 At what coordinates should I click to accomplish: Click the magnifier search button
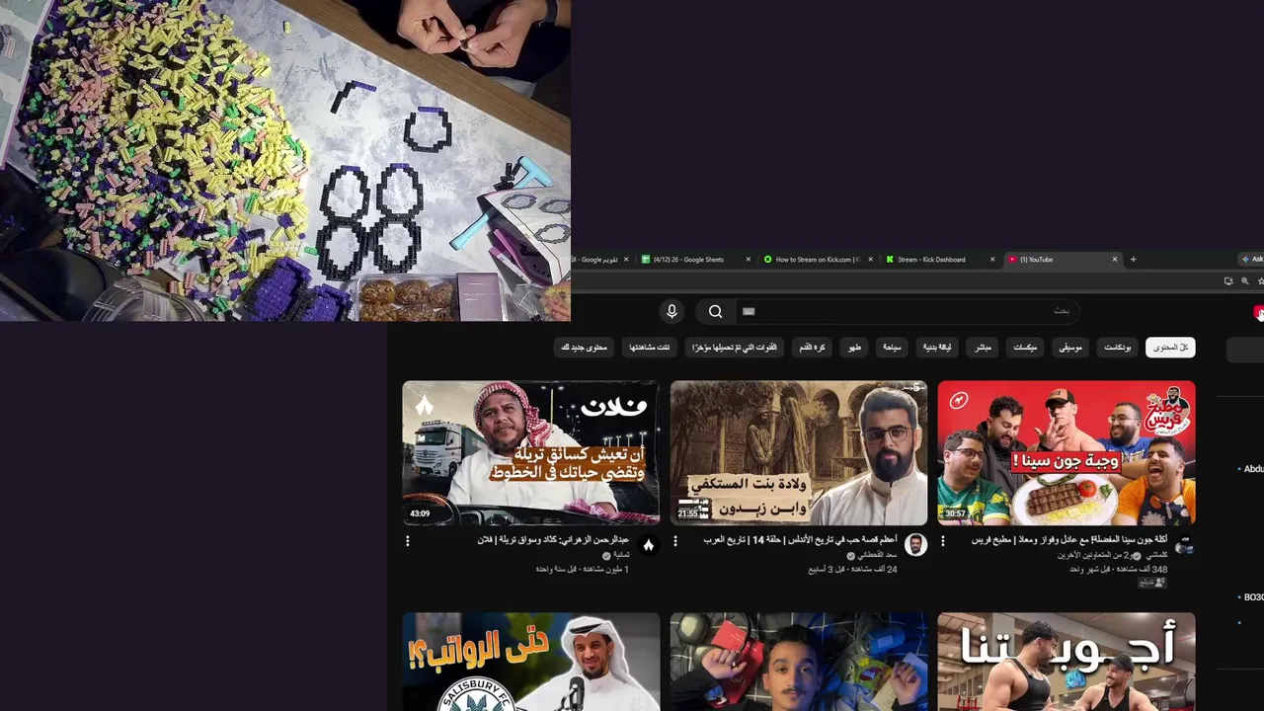click(x=715, y=311)
